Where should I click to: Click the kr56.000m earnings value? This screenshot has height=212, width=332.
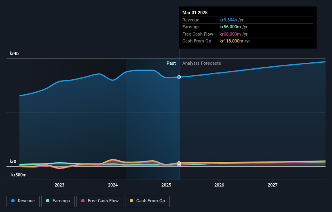coord(230,27)
